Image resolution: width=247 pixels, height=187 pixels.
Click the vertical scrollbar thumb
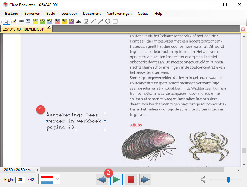tap(244, 150)
